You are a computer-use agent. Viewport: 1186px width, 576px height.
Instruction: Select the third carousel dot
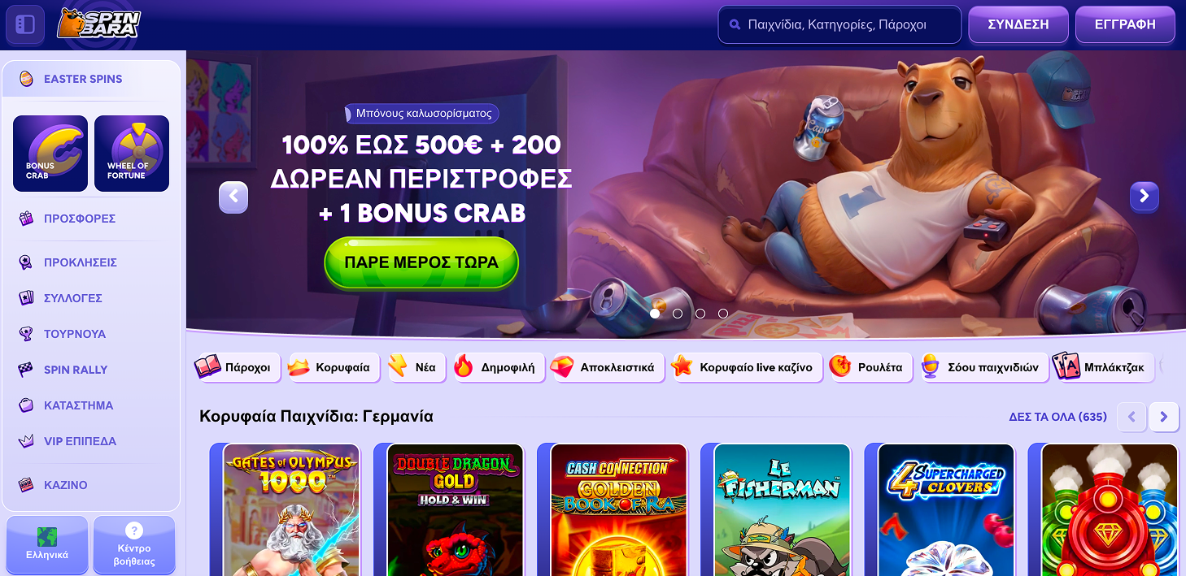[x=700, y=313]
